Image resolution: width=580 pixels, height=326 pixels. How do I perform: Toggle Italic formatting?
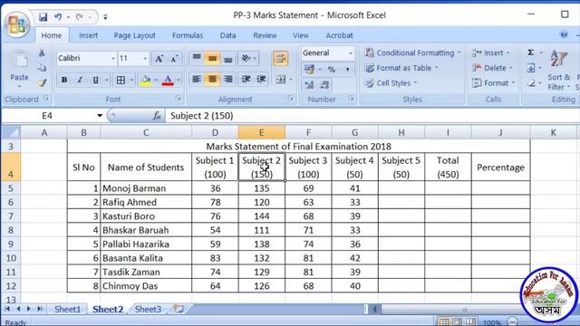click(80, 80)
